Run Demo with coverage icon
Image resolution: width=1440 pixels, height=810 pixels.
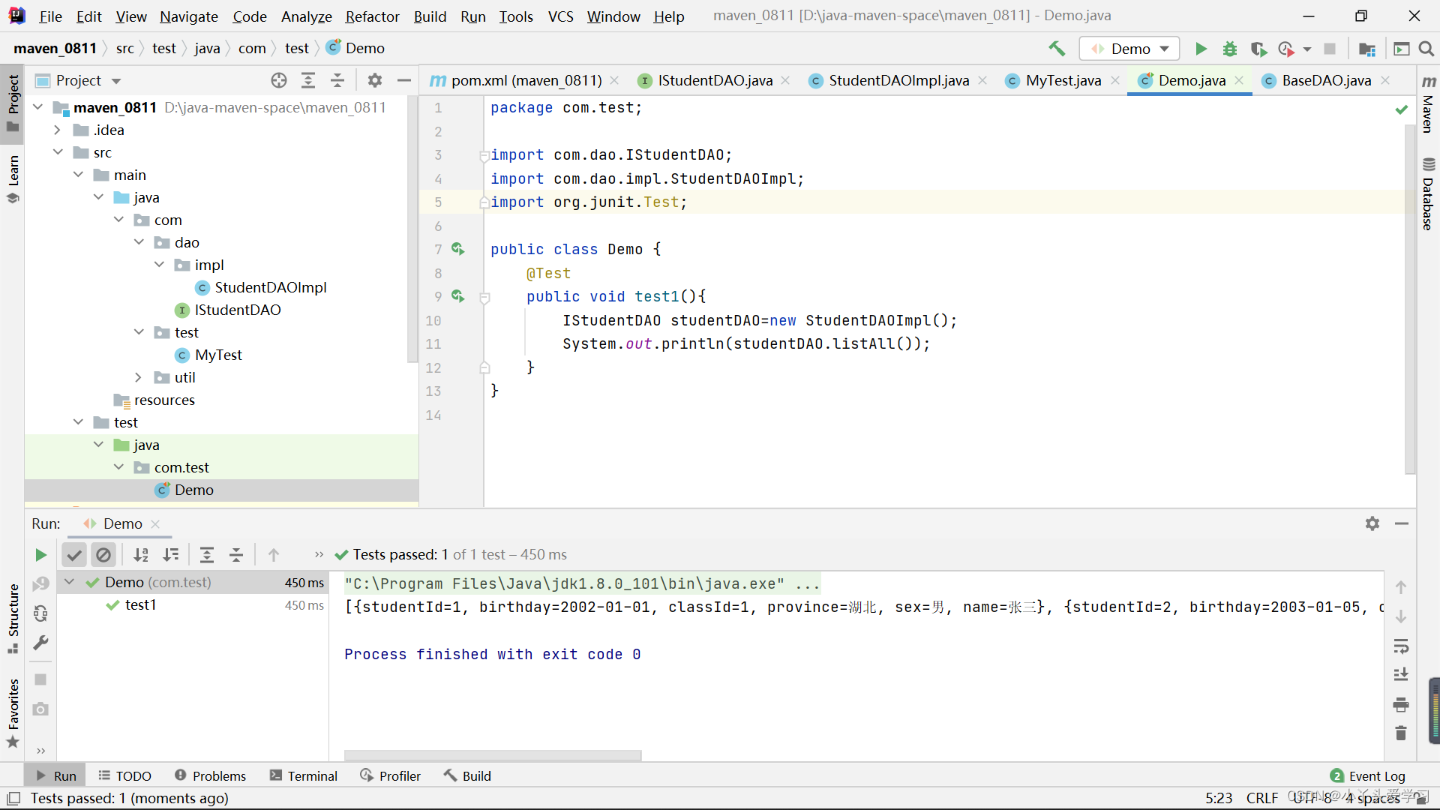point(1258,49)
